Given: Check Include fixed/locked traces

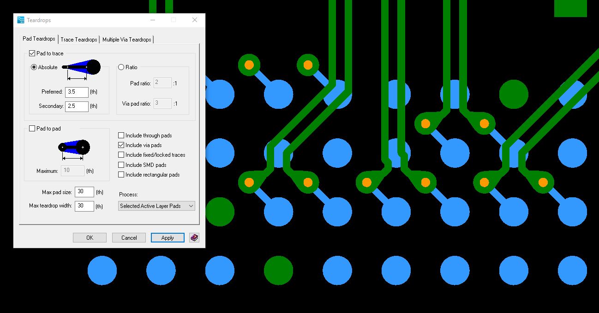Looking at the screenshot, I should (121, 155).
